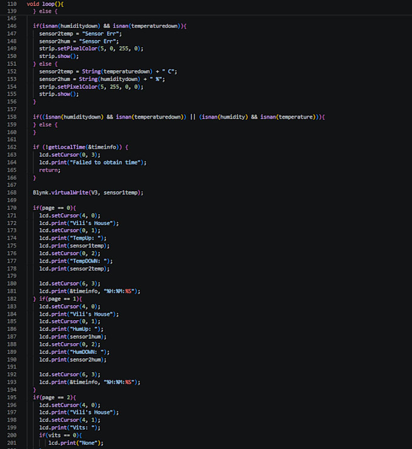Click "Sensor Err" string on line 147
The height and width of the screenshot is (449, 412).
101,33
